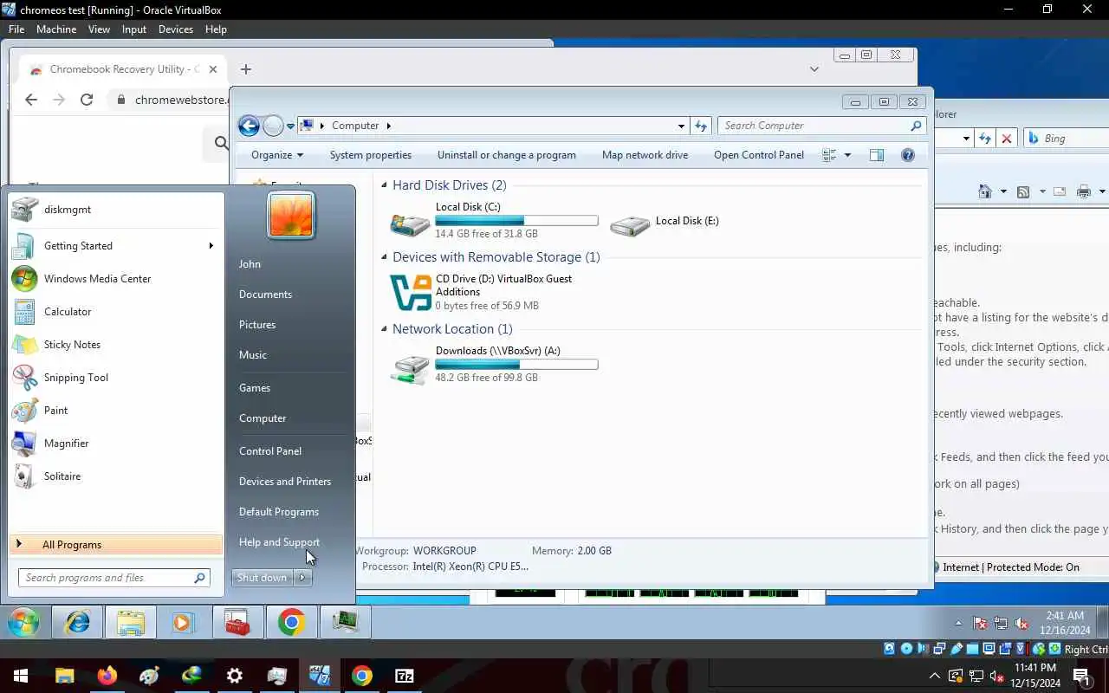Screen dimensions: 1109x693
Task: Expand the Computer address bar dropdown
Action: [x=681, y=126]
